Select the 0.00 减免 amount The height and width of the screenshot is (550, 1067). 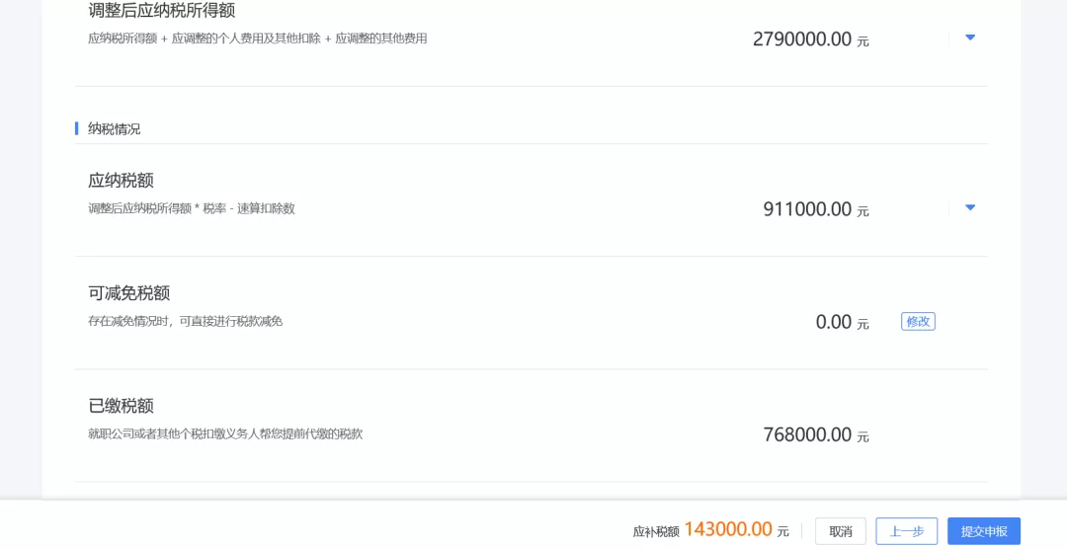[x=833, y=322]
